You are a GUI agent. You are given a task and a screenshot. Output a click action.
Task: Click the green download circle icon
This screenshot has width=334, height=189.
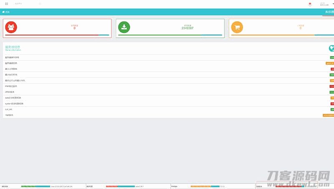(124, 27)
